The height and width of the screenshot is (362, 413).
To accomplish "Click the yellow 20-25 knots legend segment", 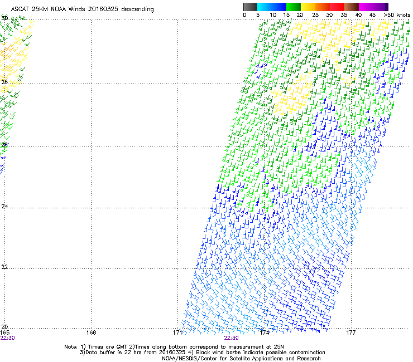I will [x=308, y=7].
